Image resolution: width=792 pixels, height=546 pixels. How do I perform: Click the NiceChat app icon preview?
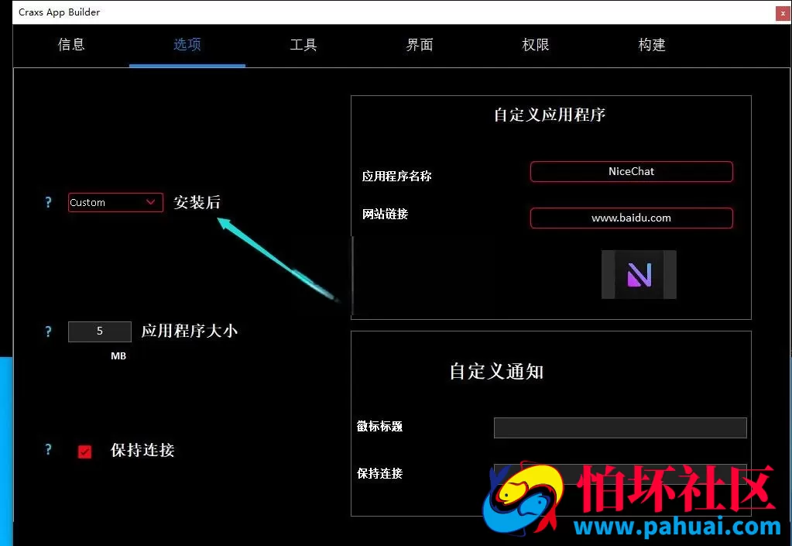(639, 274)
